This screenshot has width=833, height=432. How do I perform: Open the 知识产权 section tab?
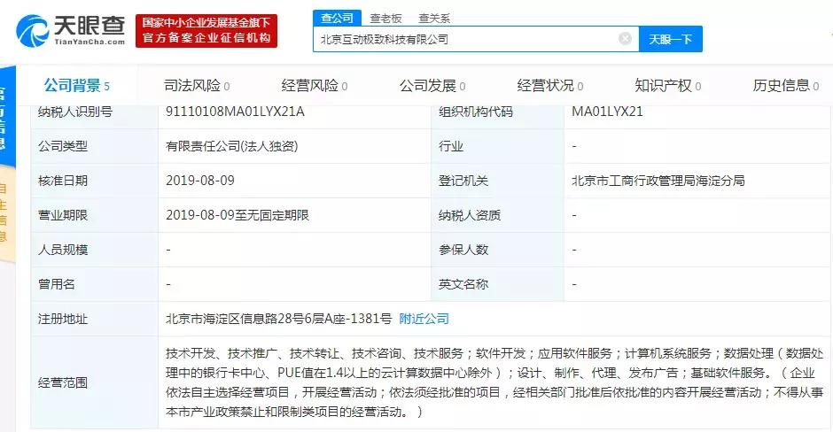point(668,86)
